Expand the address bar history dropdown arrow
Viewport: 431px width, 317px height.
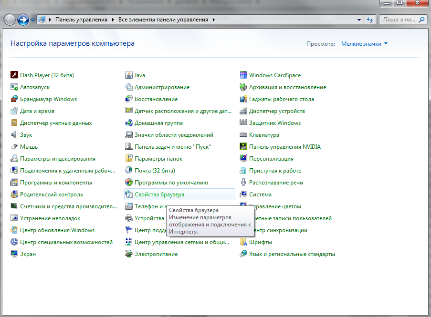point(359,20)
